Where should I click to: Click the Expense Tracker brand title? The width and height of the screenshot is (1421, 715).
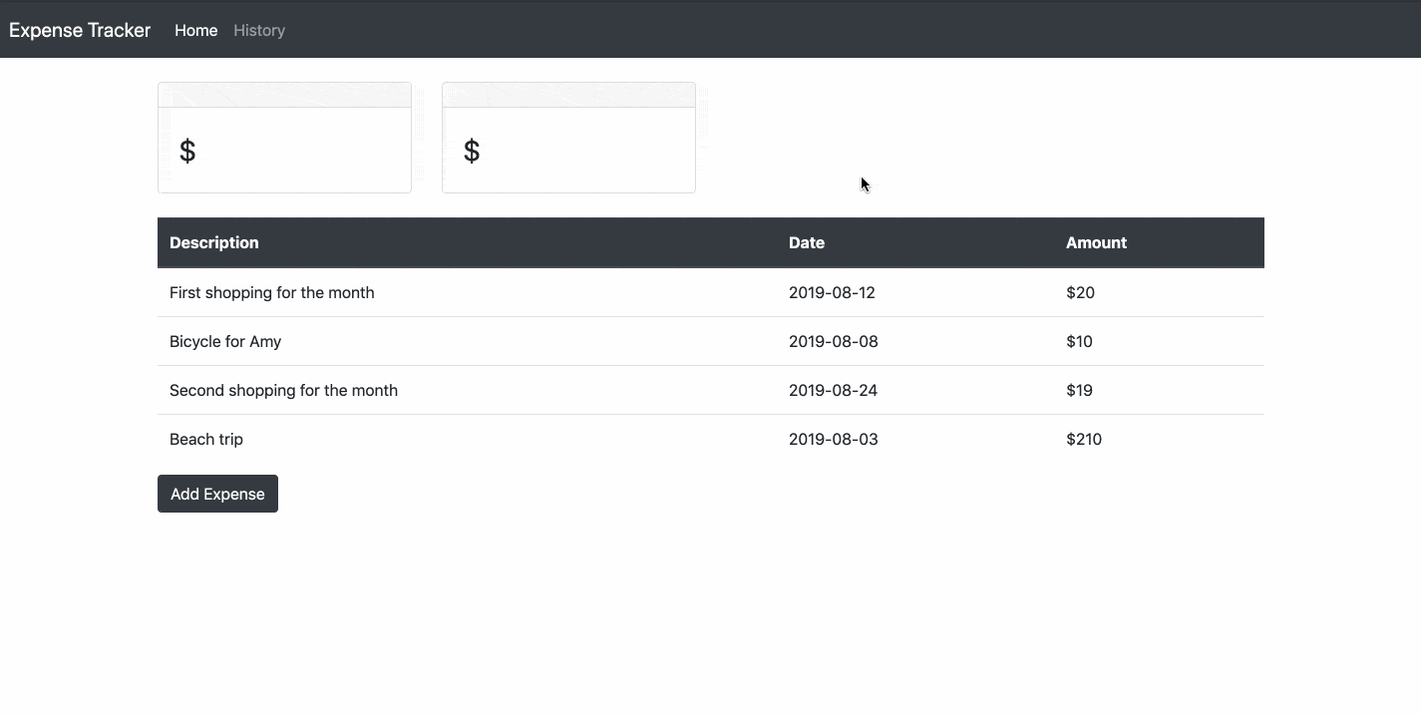coord(79,30)
